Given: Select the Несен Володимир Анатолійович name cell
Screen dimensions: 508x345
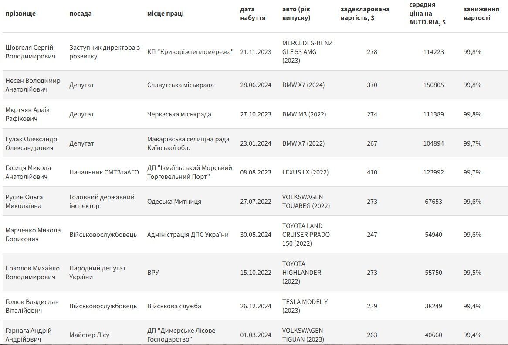Looking at the screenshot, I should coord(33,85).
